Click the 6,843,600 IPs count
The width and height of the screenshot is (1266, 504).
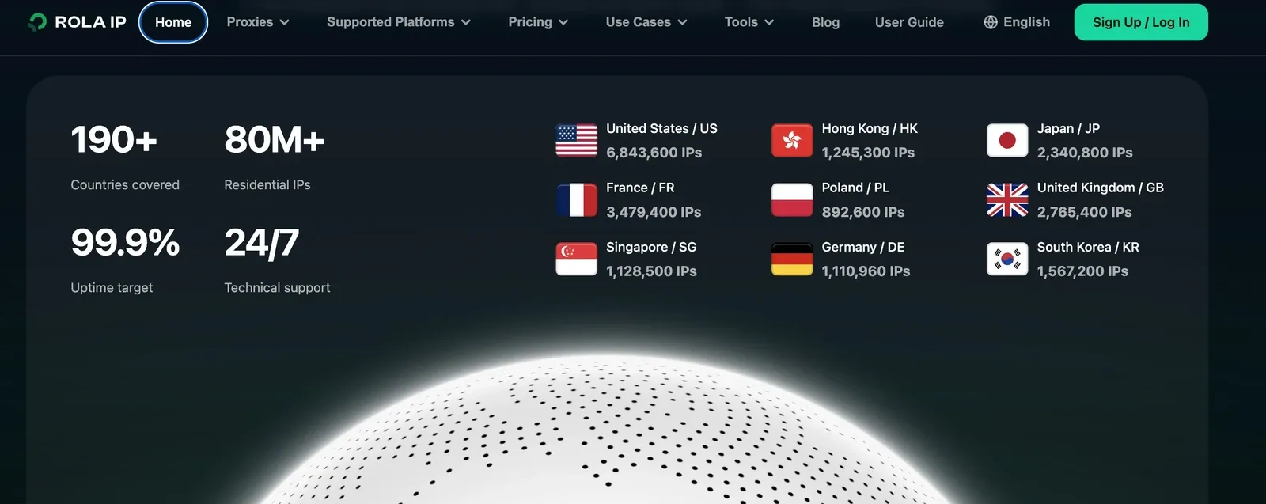(x=654, y=153)
